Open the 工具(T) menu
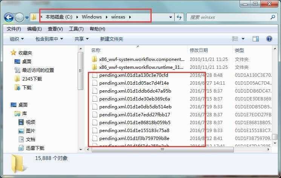Viewport: 281px width, 178px height. click(76, 29)
